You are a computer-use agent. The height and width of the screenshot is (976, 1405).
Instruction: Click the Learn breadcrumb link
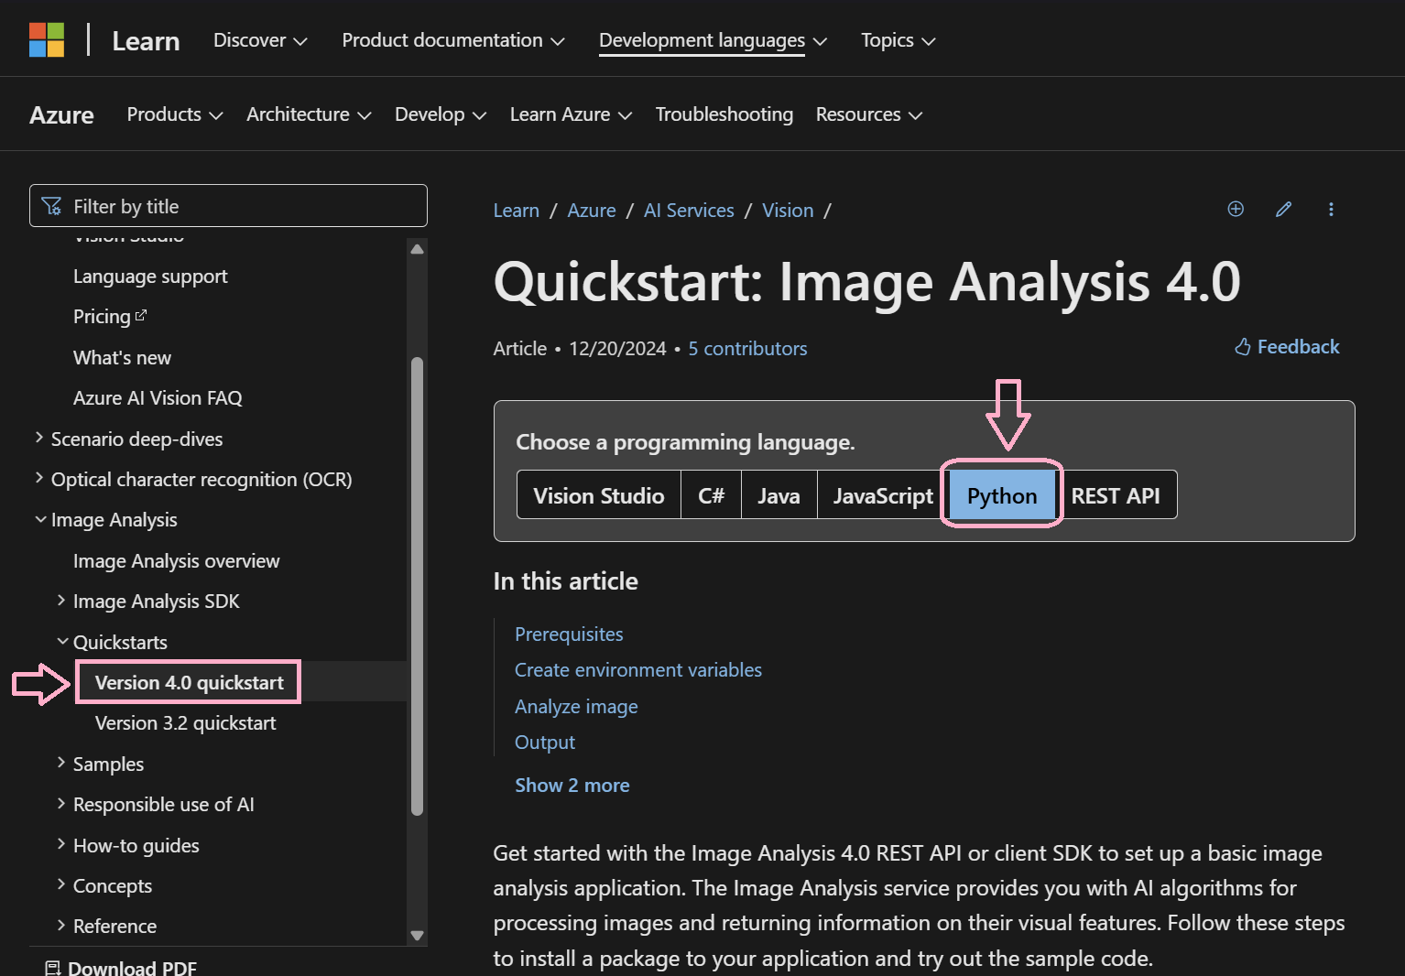(x=516, y=211)
